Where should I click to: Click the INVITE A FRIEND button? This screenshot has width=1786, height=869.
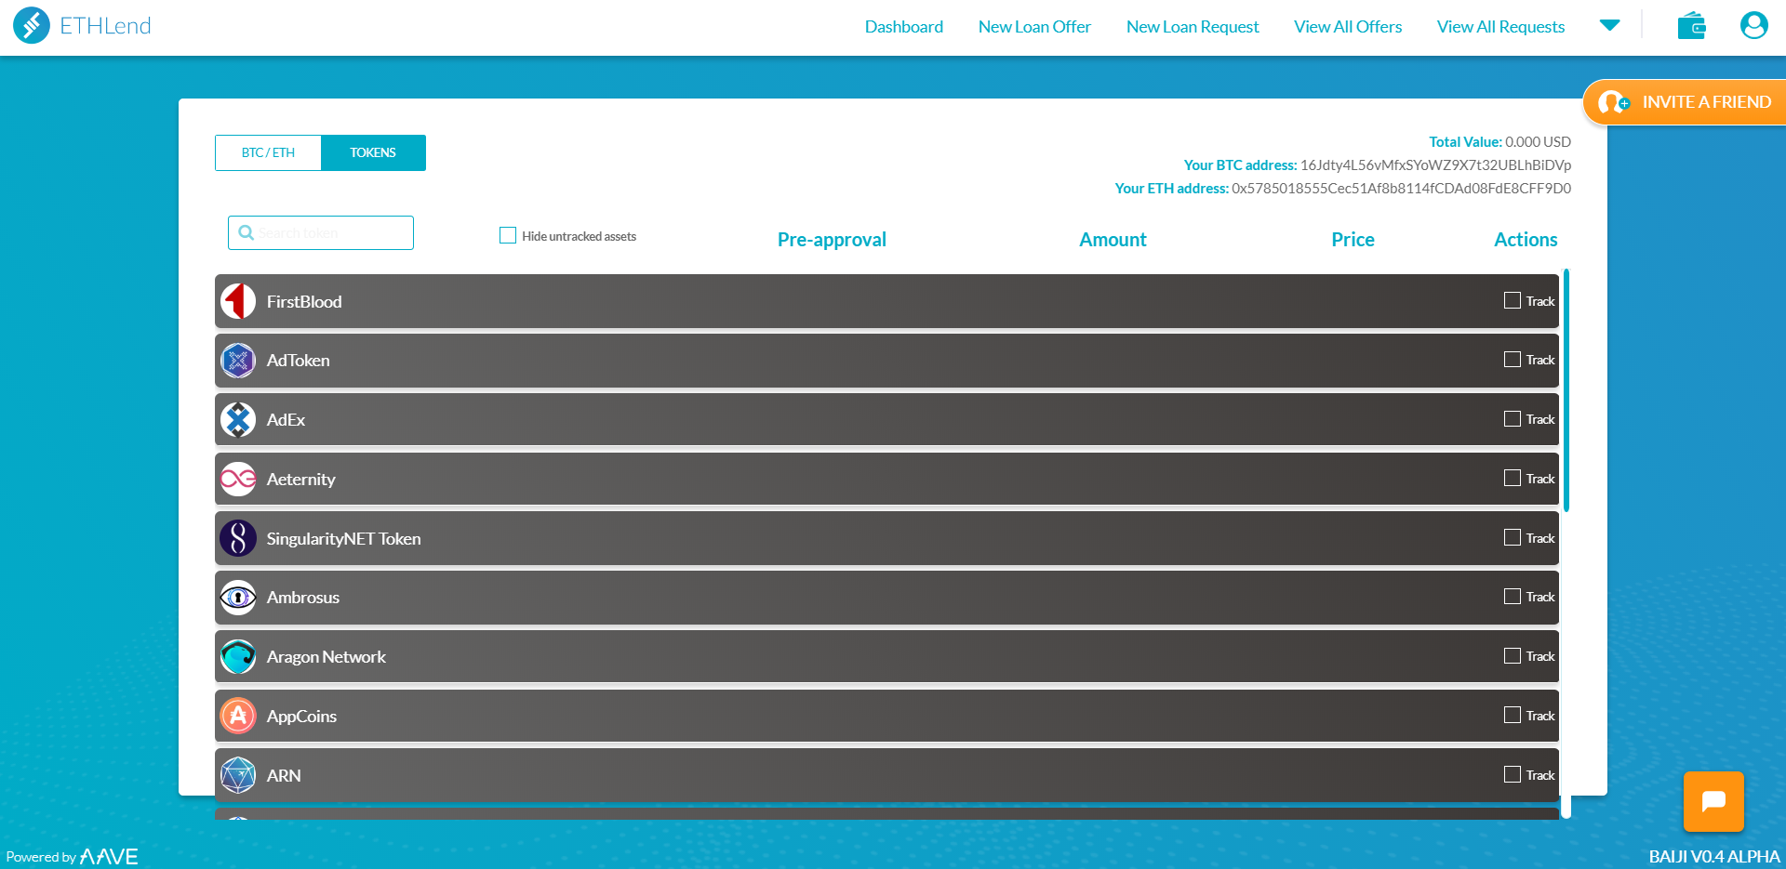coord(1708,102)
